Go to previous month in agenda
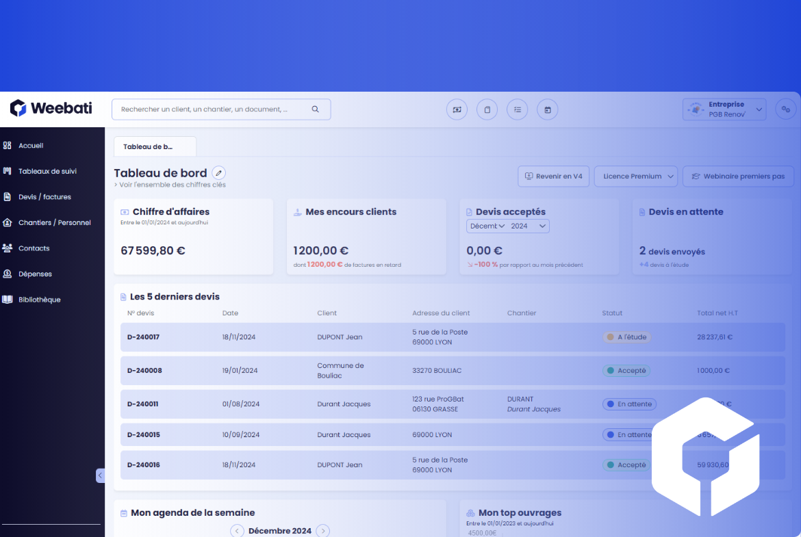The height and width of the screenshot is (537, 801). tap(237, 531)
